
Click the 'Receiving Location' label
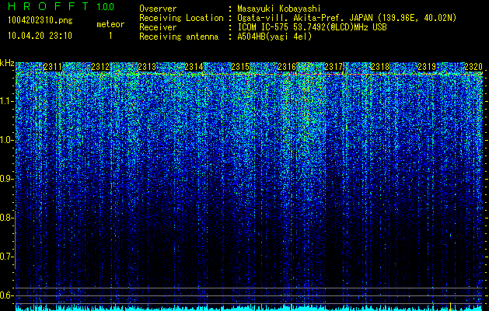point(181,18)
